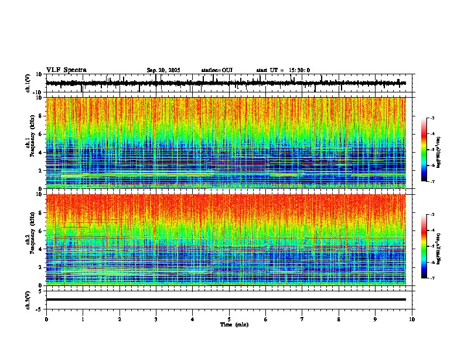Click the time axis tick label "4"
Image resolution: width=464 pixels, height=358 pixels.
(x=193, y=319)
